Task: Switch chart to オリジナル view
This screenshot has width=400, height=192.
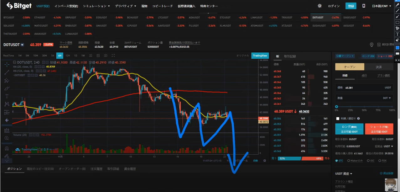Action: point(242,56)
